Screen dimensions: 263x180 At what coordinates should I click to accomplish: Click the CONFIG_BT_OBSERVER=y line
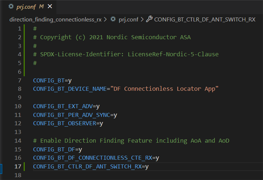(68, 123)
